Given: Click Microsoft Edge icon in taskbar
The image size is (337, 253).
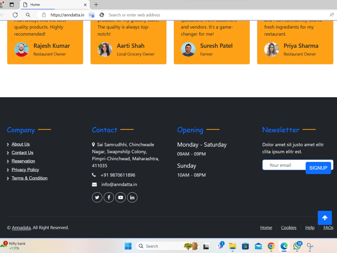Looking at the screenshot, I should coord(284,246).
